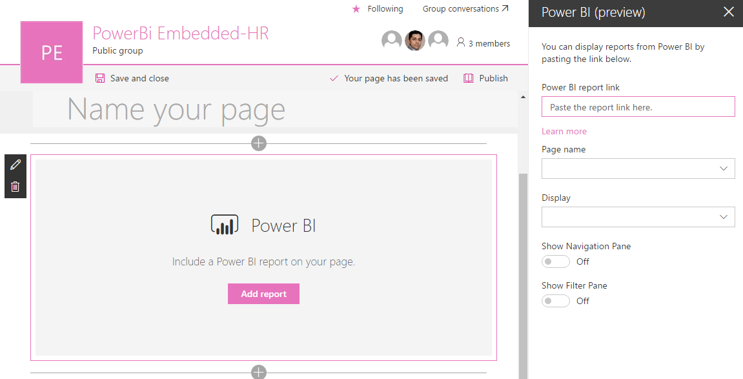The height and width of the screenshot is (379, 743).
Task: Open the 3 members list
Action: click(483, 43)
